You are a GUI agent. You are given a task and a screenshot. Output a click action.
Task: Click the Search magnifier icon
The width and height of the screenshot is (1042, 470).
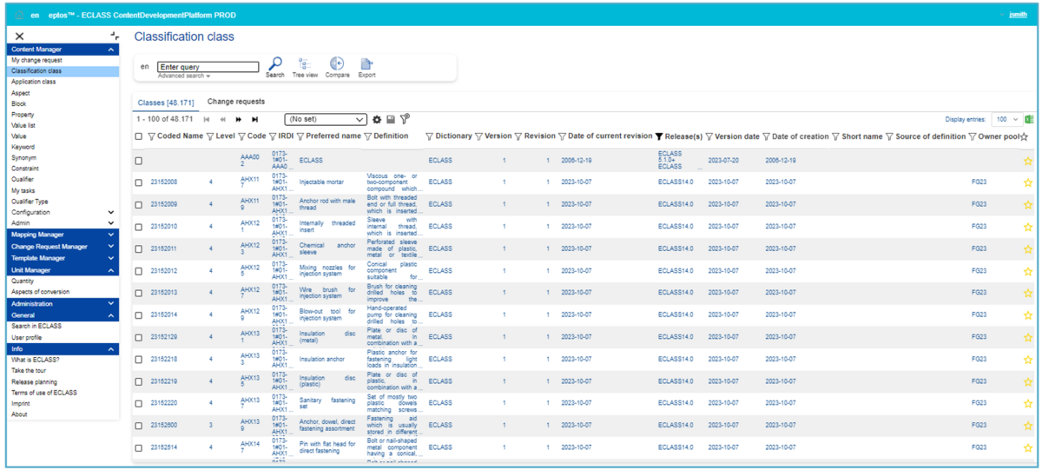274,64
